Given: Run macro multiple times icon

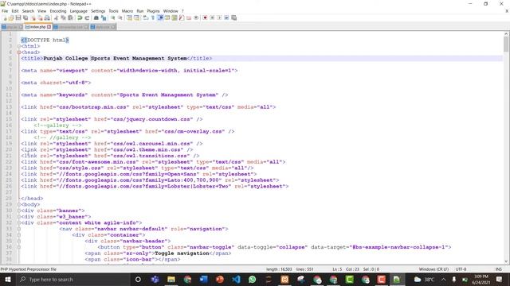Looking at the screenshot, I should (x=226, y=17).
